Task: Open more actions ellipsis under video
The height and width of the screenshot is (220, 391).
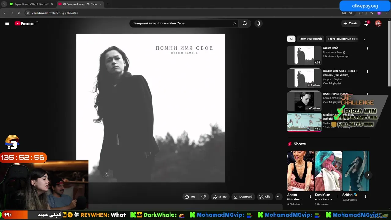Action: [x=279, y=197]
